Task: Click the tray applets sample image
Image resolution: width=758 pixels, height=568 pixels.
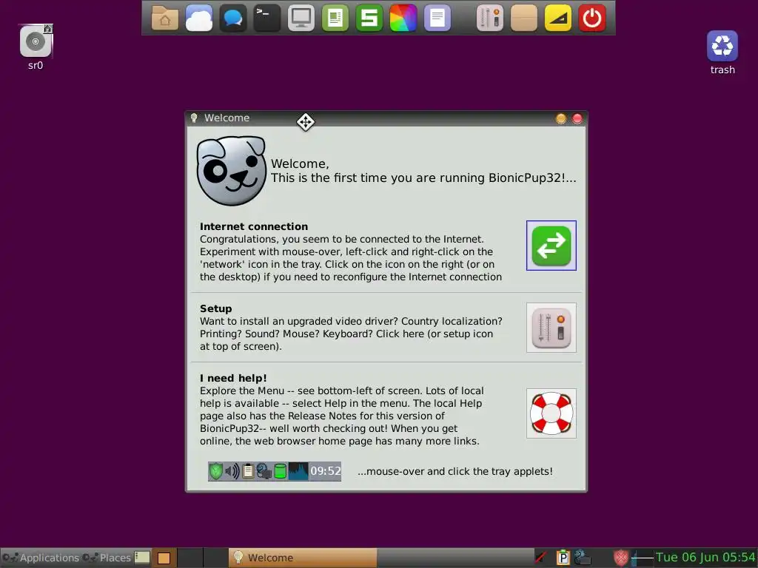Action: 275,471
